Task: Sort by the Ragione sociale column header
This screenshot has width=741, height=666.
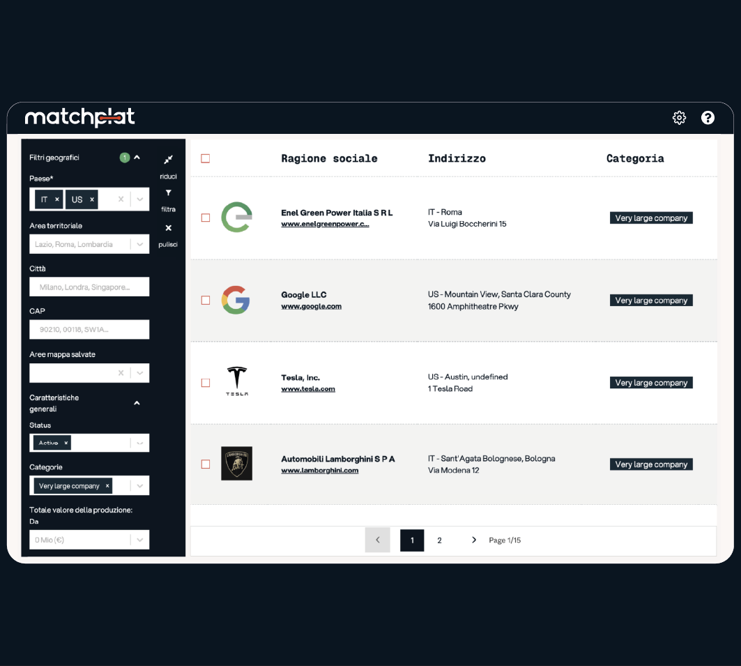Action: point(329,158)
